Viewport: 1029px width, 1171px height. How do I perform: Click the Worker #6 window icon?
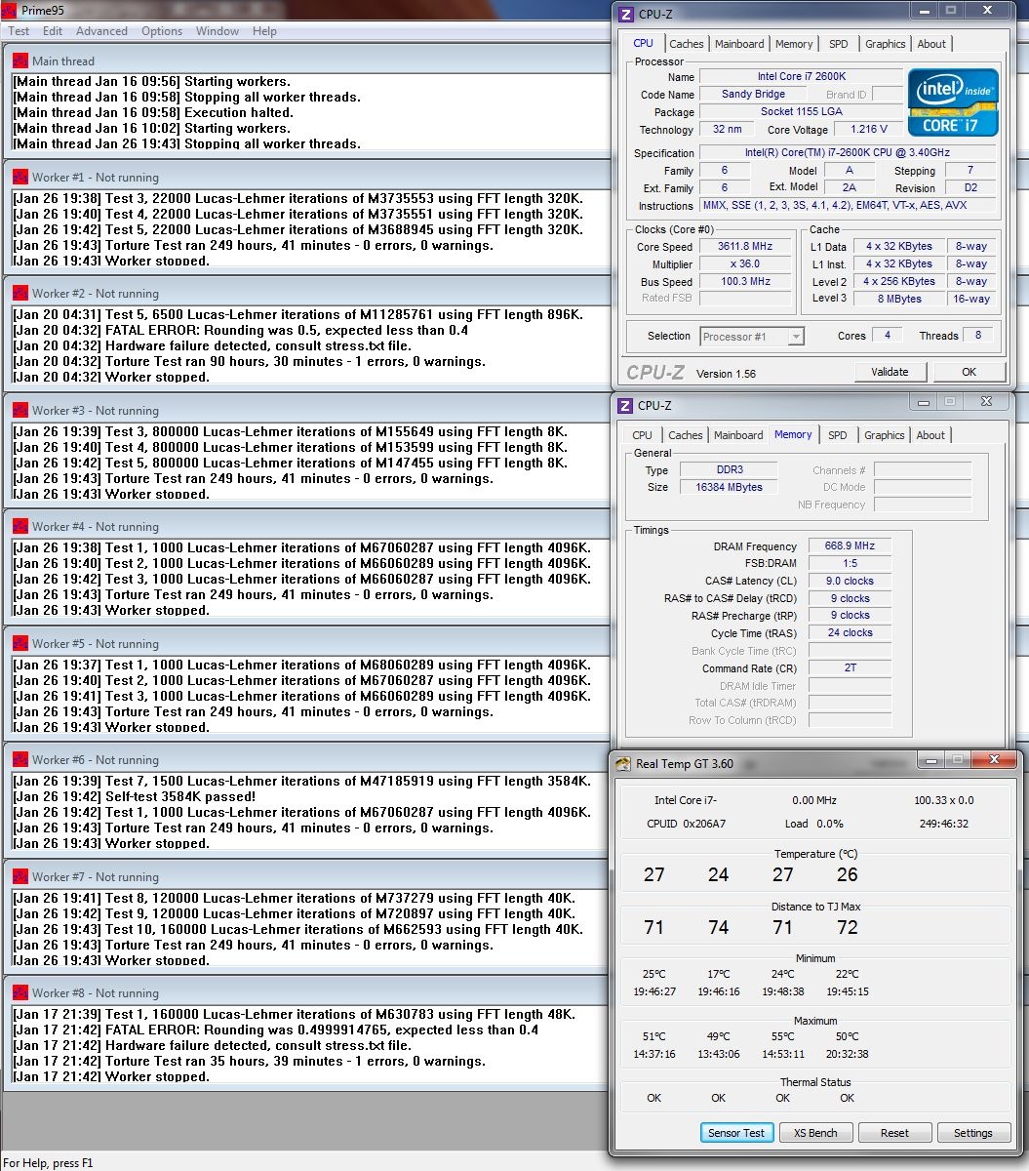coord(20,759)
